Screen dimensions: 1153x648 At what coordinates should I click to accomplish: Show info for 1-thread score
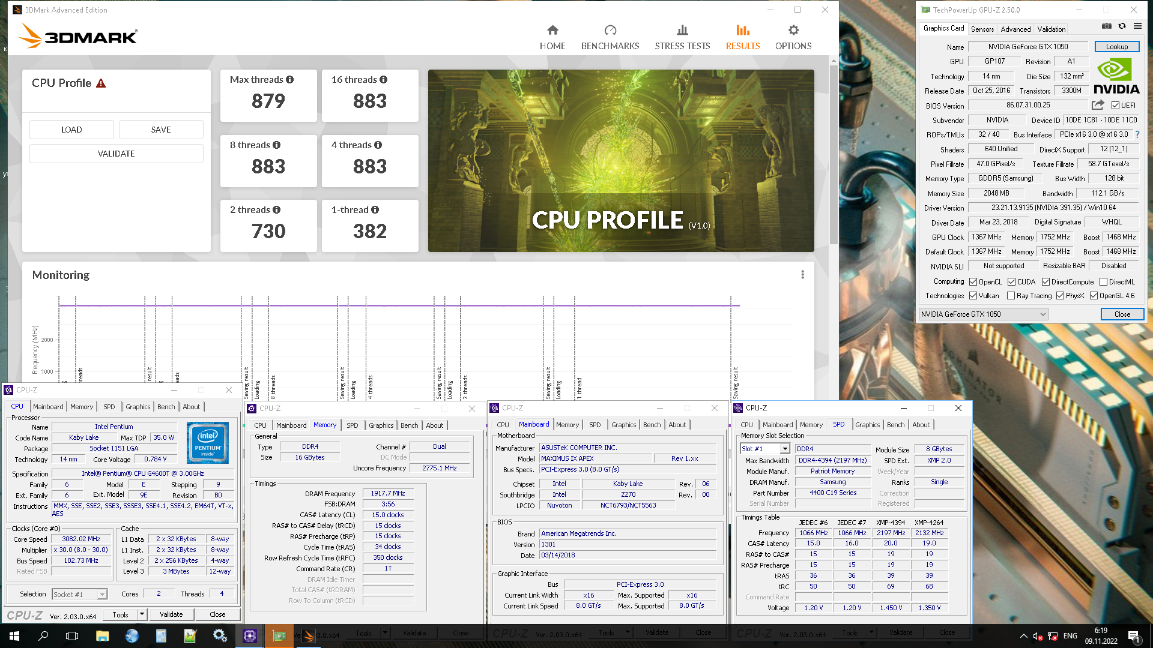click(375, 210)
